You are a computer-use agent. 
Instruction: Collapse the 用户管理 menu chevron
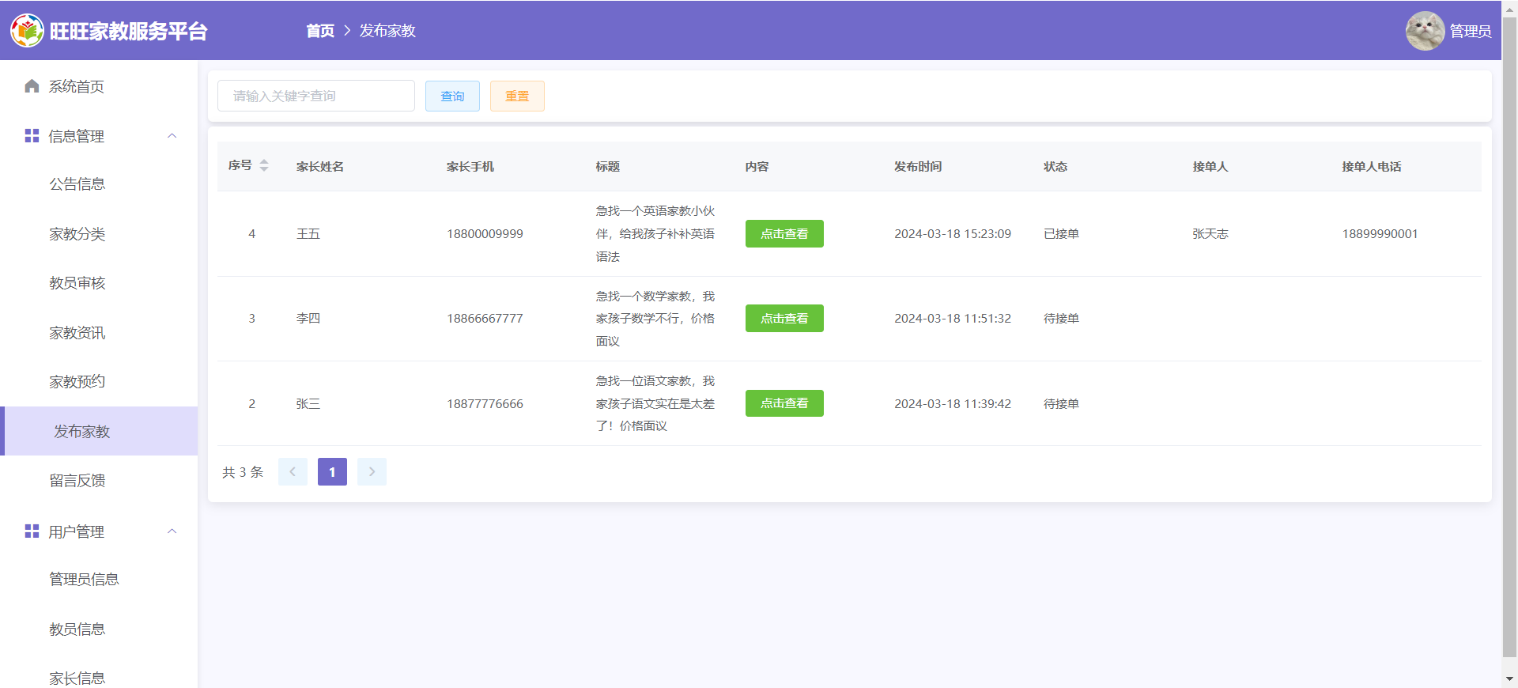pyautogui.click(x=172, y=531)
